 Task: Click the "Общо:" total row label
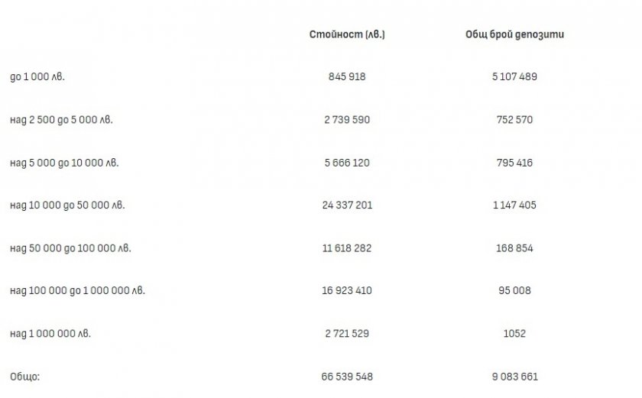pos(23,377)
